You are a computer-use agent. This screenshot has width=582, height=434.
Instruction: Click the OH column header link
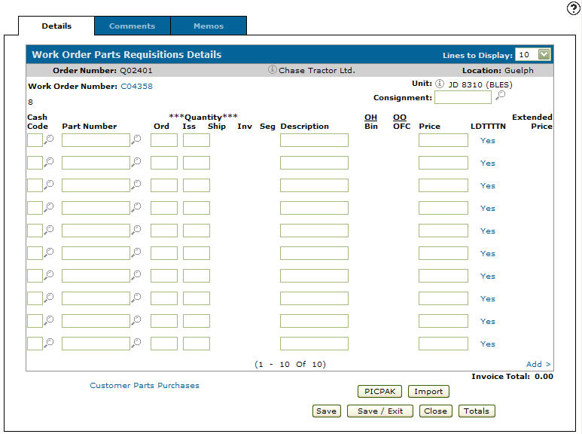click(x=370, y=118)
